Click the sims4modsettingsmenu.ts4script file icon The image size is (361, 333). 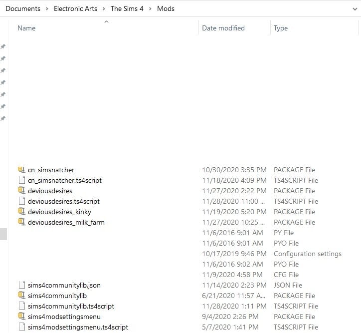pos(21,327)
